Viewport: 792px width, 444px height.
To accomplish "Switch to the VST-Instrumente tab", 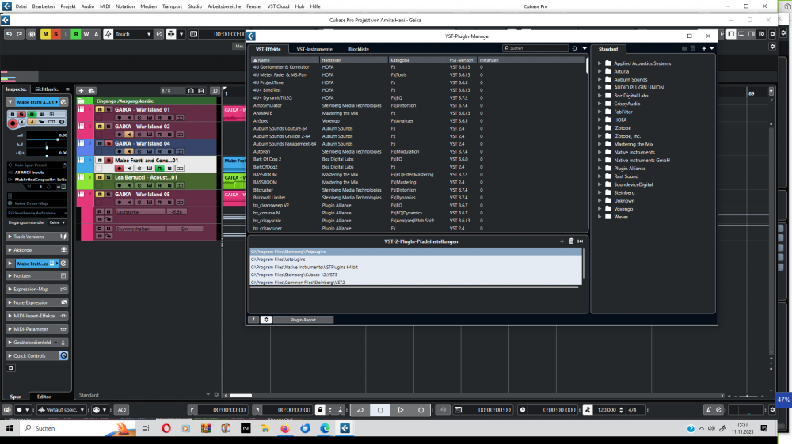I will click(x=314, y=49).
